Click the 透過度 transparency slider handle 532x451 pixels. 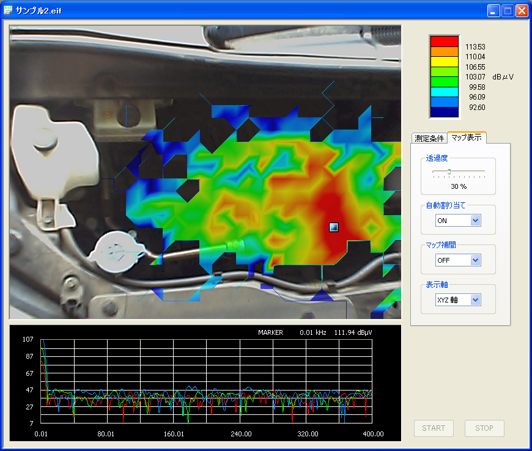(449, 172)
